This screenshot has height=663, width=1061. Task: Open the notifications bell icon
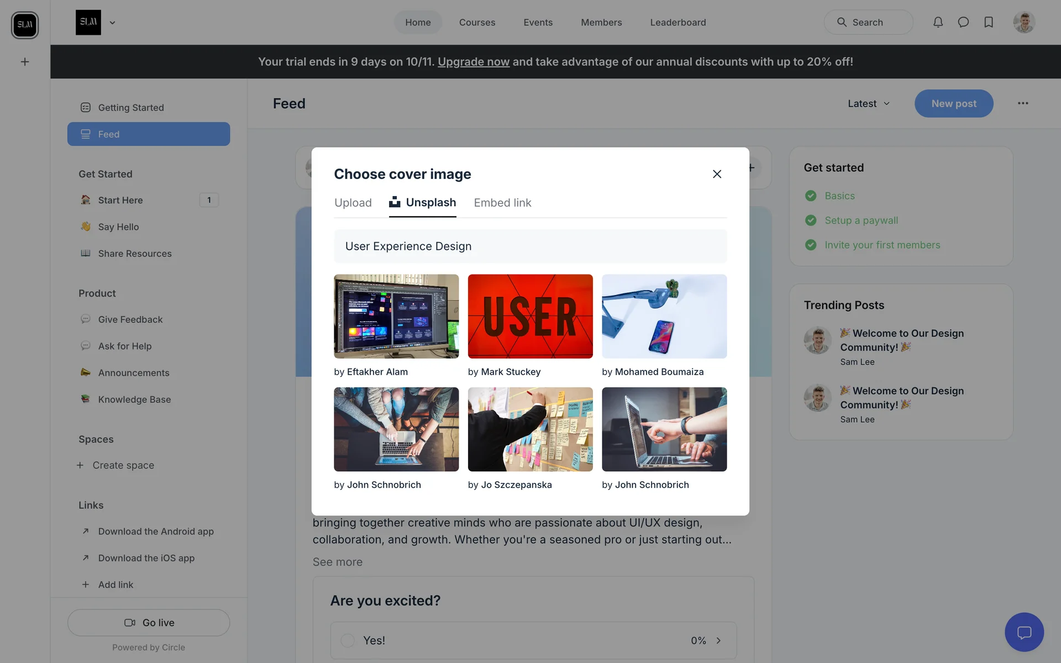938,22
